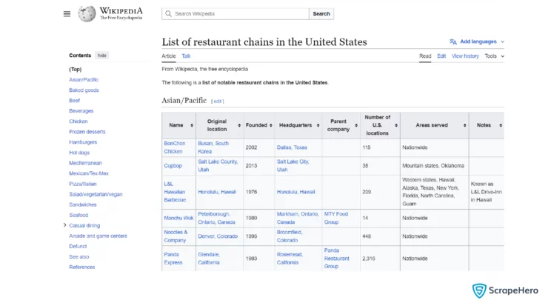Sort by Number of U.S. locations arrows
Viewport: 551px width, 306px height.
396,125
